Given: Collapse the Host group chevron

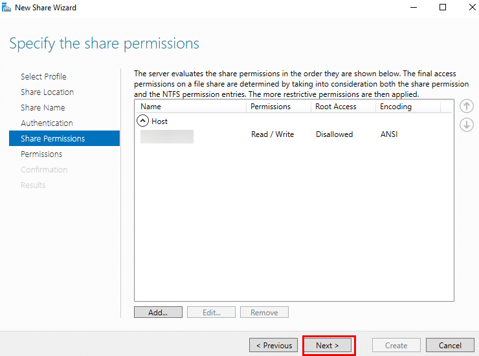Looking at the screenshot, I should [142, 121].
